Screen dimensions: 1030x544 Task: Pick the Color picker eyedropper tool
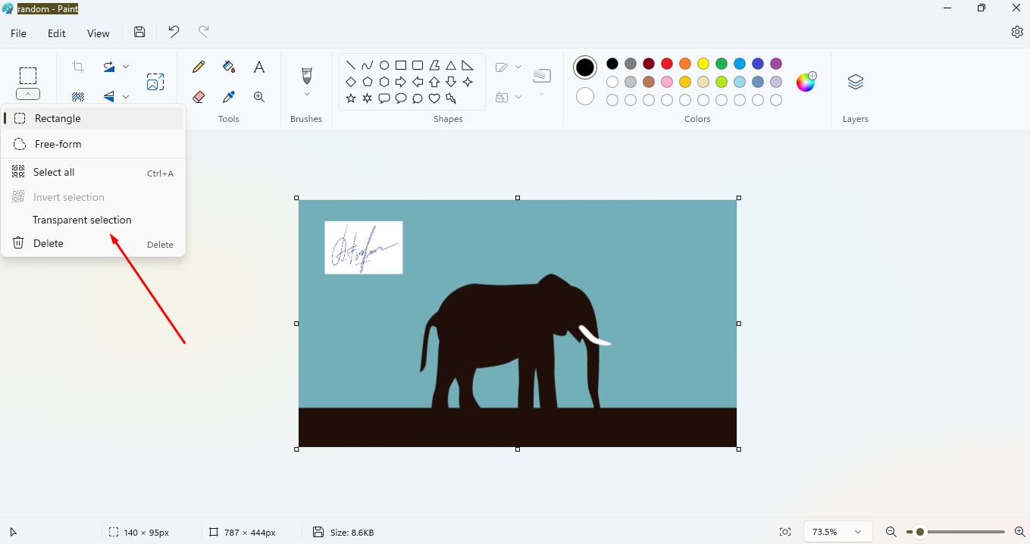point(228,97)
